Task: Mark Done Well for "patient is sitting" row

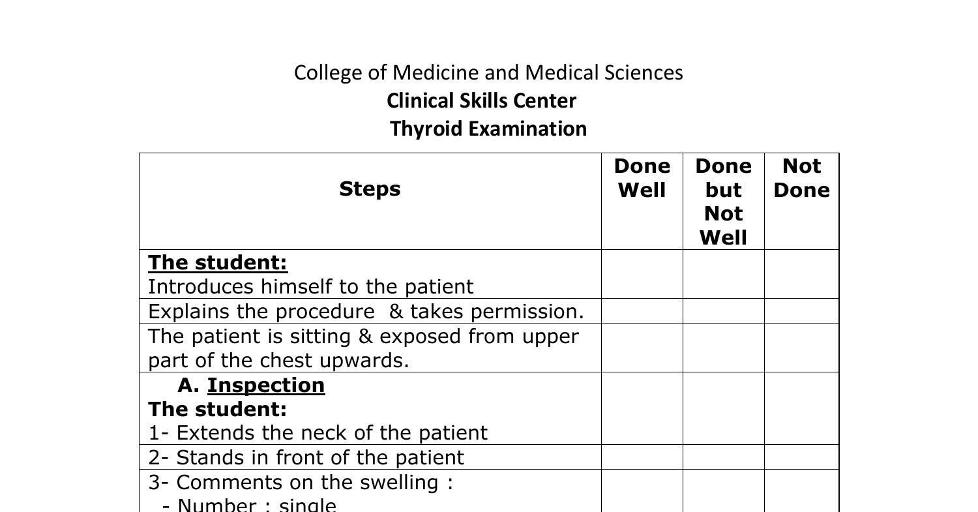Action: [x=642, y=348]
